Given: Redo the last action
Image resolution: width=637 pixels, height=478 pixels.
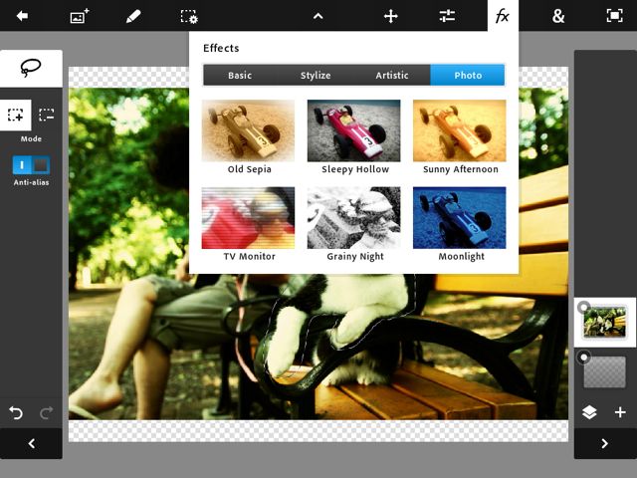Looking at the screenshot, I should pos(47,413).
